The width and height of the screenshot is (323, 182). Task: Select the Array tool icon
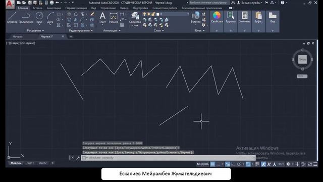[82, 25]
